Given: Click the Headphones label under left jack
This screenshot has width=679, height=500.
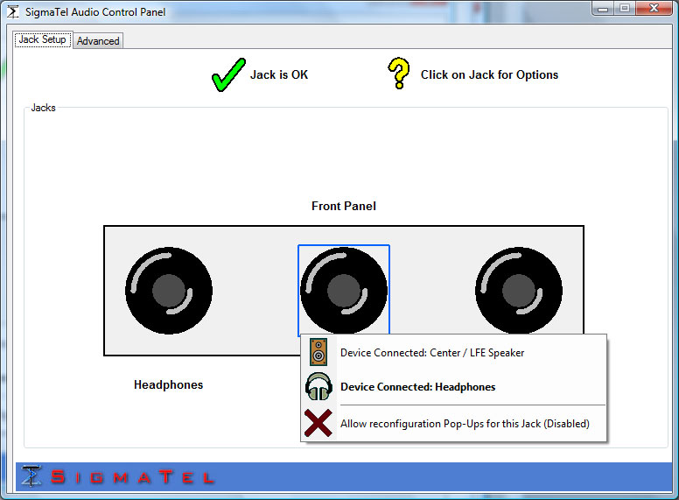Looking at the screenshot, I should (x=169, y=384).
